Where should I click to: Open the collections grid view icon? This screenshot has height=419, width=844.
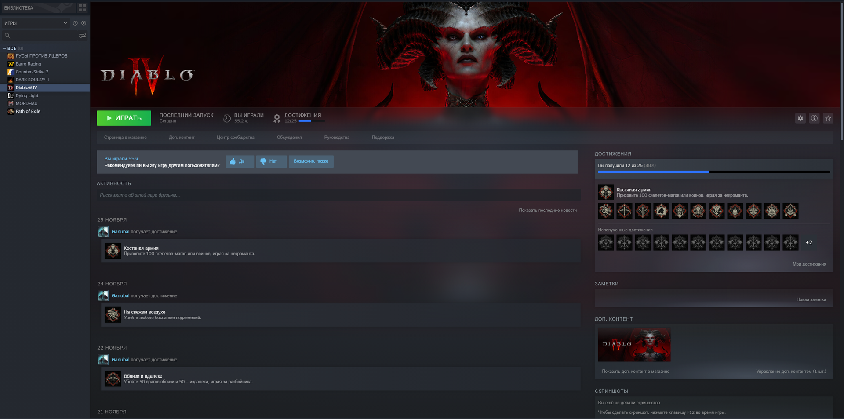click(82, 8)
